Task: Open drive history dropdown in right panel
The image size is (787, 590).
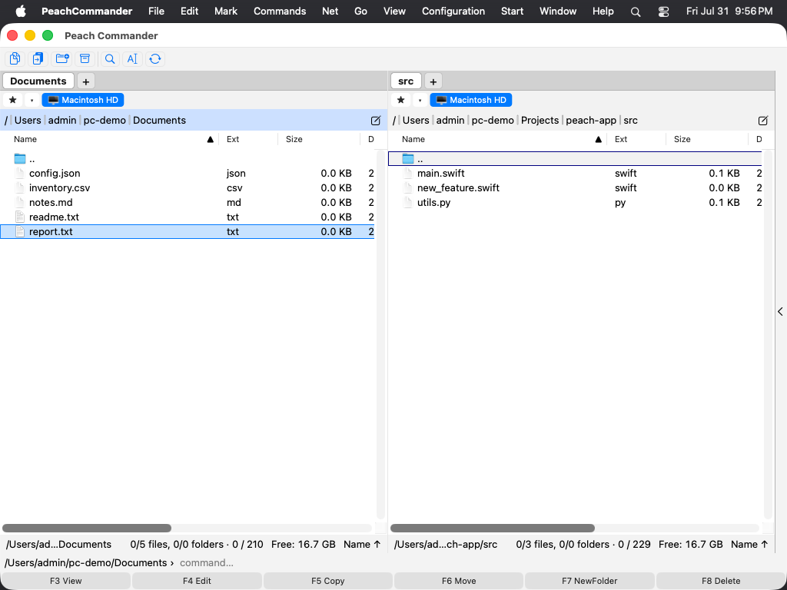Action: (x=420, y=100)
